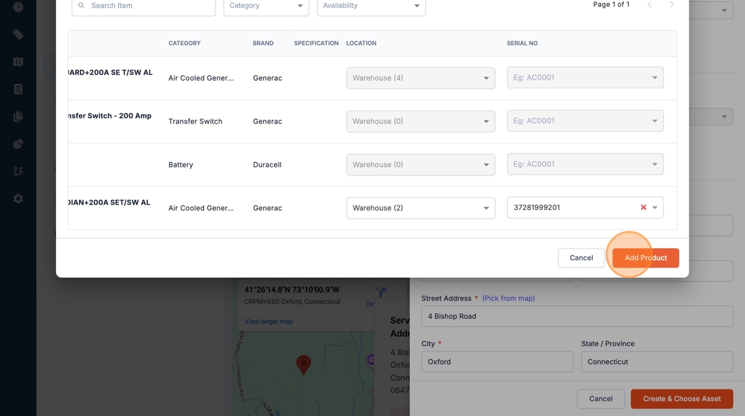The height and width of the screenshot is (416, 745).
Task: Focus the Search Item field
Action: [x=144, y=6]
